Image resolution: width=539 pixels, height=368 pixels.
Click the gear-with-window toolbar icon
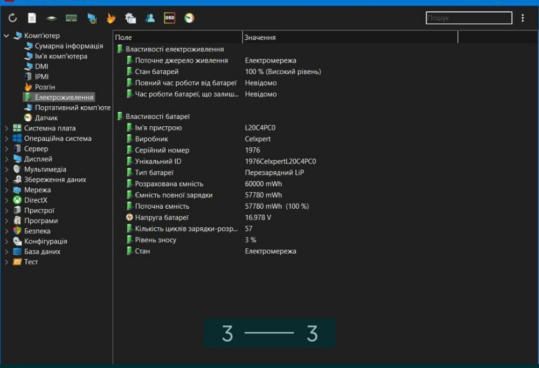coord(130,18)
